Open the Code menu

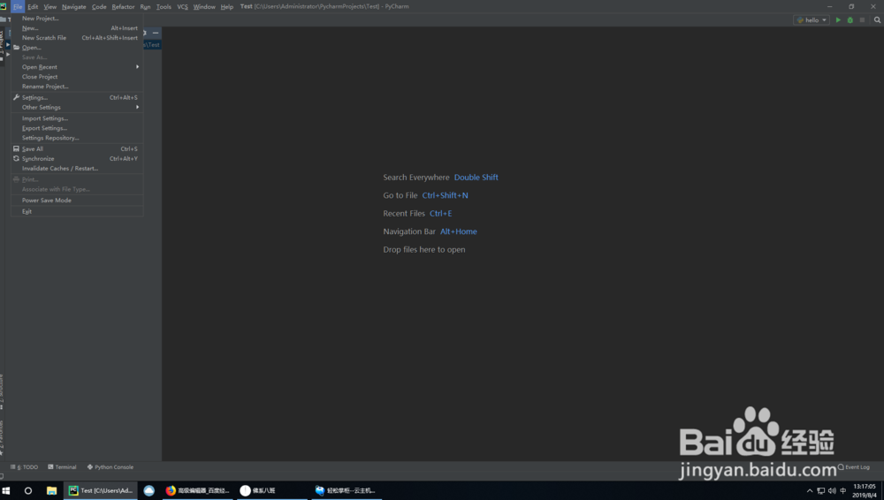[x=99, y=7]
